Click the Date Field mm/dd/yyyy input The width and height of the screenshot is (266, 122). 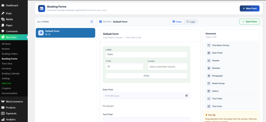147,96
